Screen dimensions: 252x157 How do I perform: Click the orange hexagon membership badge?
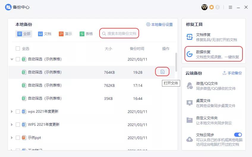(x=212, y=7)
